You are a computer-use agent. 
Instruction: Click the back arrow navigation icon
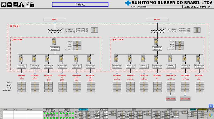pos(9,5)
